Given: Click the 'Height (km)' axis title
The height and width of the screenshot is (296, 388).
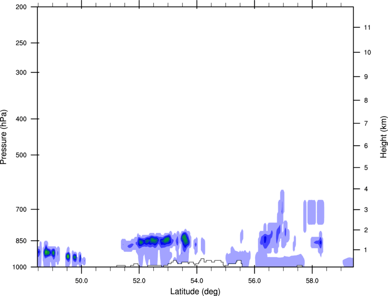Looking at the screenshot, I should click(x=383, y=137).
